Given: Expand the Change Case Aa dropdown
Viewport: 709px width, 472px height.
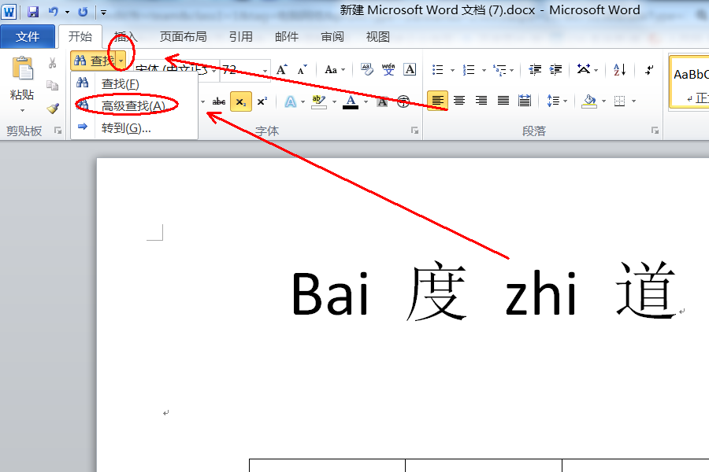Looking at the screenshot, I should (x=343, y=69).
